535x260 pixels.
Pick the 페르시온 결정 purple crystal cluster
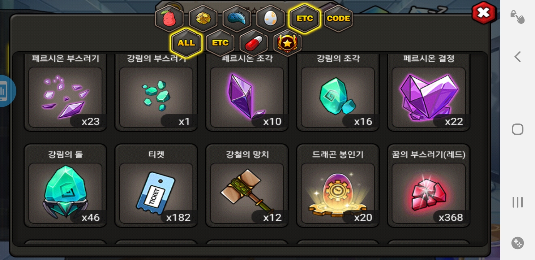[x=429, y=92]
